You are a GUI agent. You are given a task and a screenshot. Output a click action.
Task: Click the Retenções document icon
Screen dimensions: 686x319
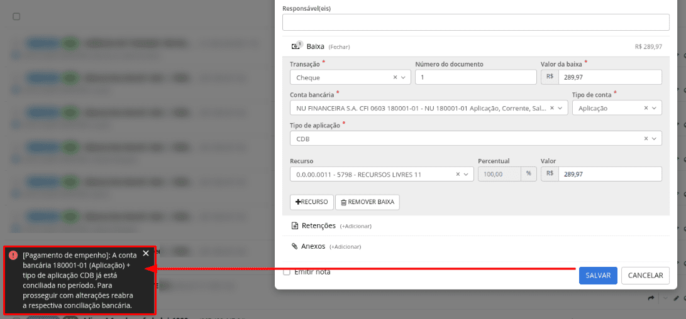[x=295, y=225]
